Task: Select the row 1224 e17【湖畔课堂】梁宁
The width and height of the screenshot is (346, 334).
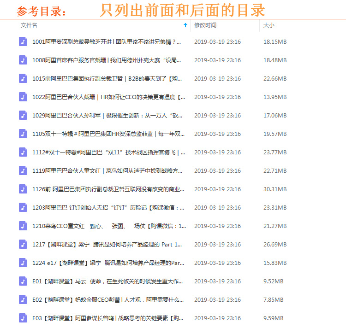Action: 106,263
